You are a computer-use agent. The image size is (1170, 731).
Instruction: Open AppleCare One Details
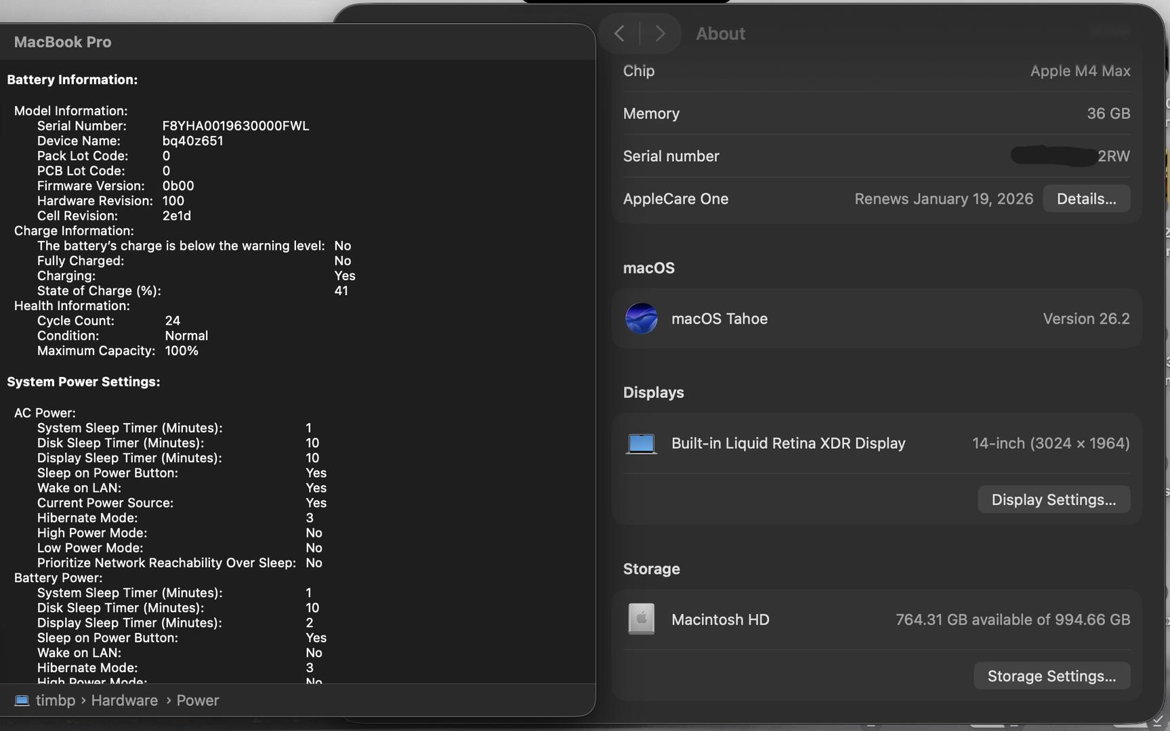click(x=1086, y=199)
